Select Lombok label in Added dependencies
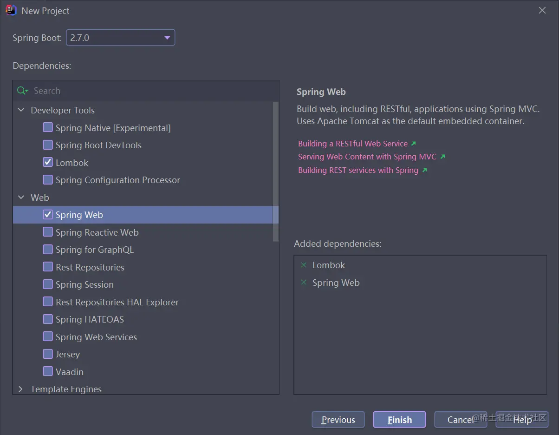 click(329, 265)
